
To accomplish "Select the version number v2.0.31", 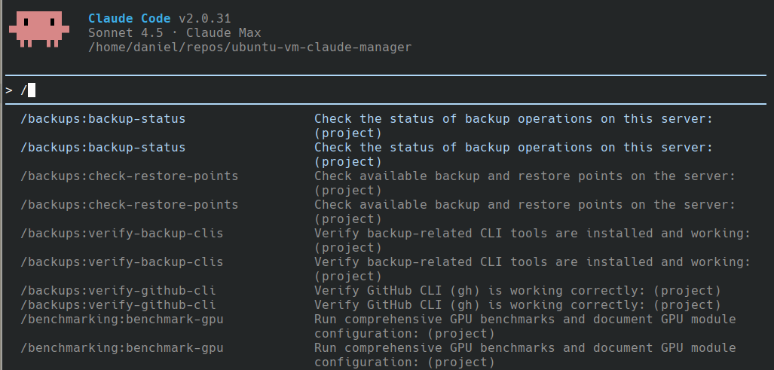I will tap(205, 19).
